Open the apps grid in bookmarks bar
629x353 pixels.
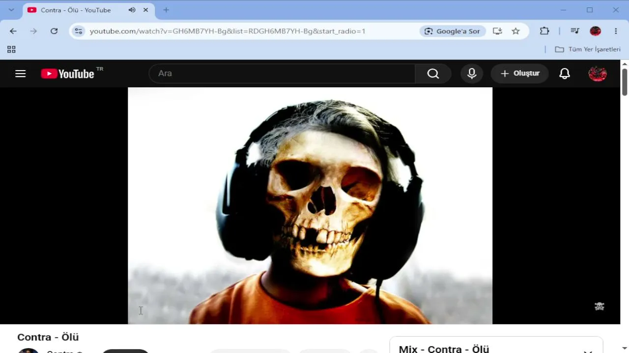click(11, 50)
